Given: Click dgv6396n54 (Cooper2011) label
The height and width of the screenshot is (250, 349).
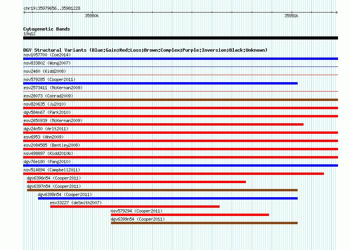Looking at the screenshot, I should click(x=54, y=178).
